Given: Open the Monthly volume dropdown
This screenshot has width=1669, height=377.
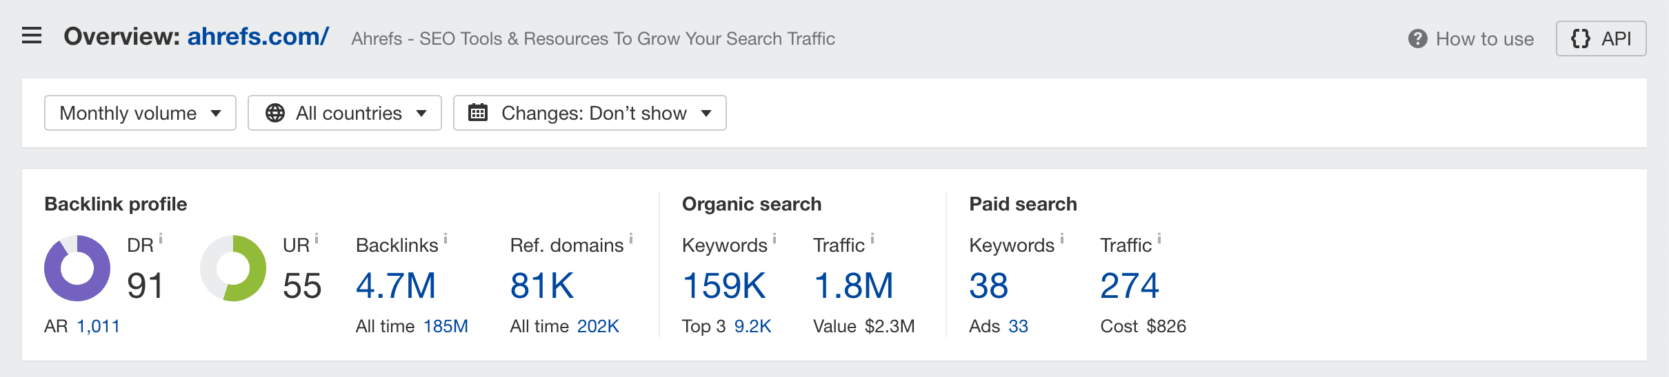Looking at the screenshot, I should [140, 113].
